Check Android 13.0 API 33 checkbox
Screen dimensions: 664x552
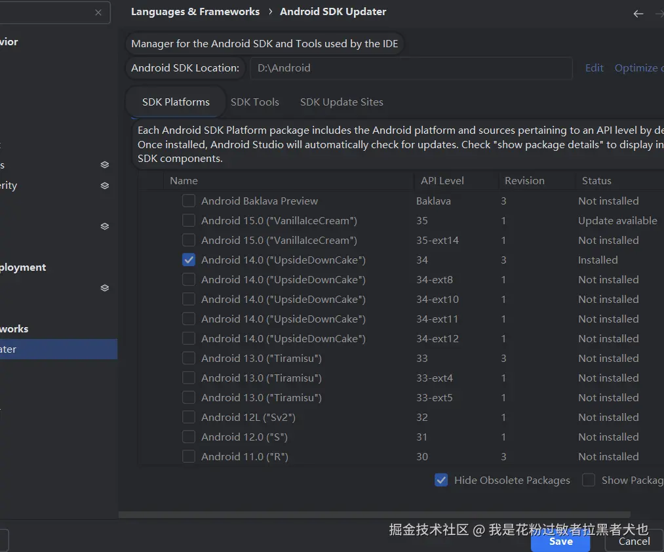[188, 358]
